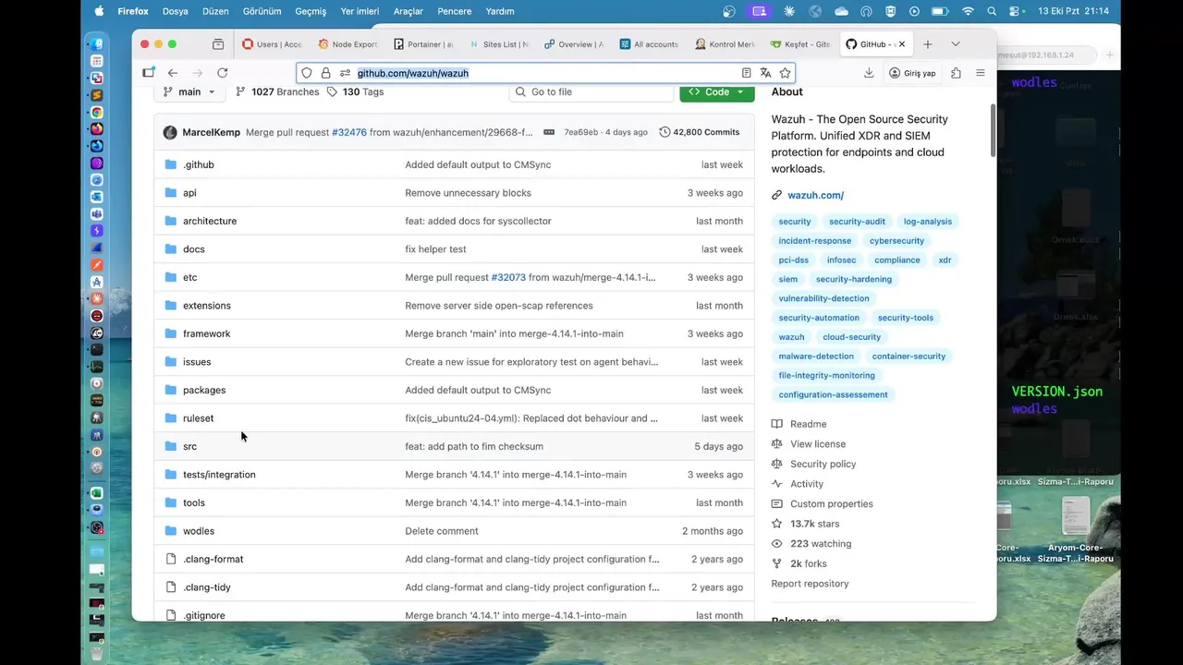The width and height of the screenshot is (1183, 665).
Task: Click the file-integrity-monitoring topic tag
Action: pos(826,376)
